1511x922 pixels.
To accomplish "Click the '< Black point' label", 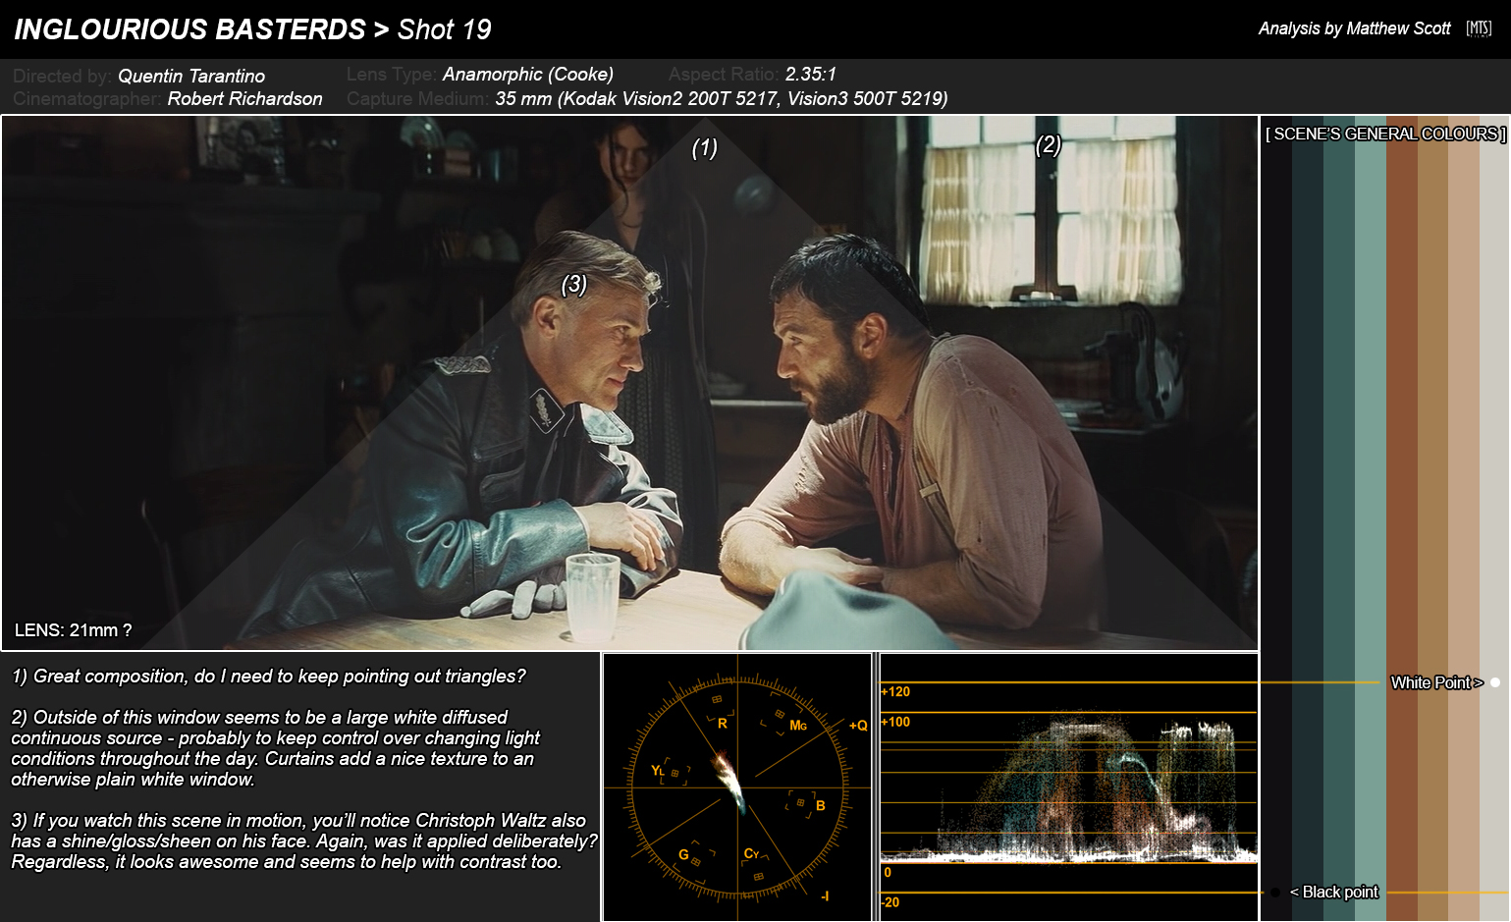I will point(1334,892).
